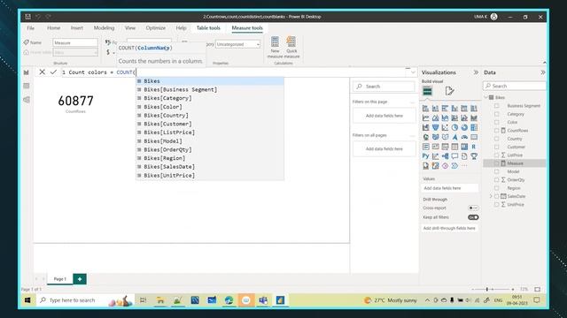Image resolution: width=567 pixels, height=318 pixels.
Task: Click the Filters pane Search box
Action: [x=384, y=87]
